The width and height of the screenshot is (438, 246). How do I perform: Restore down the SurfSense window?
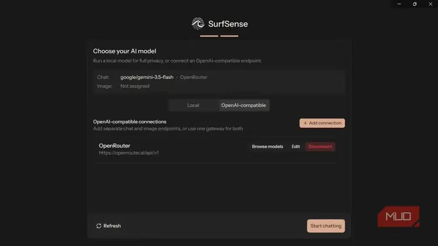[x=415, y=4]
